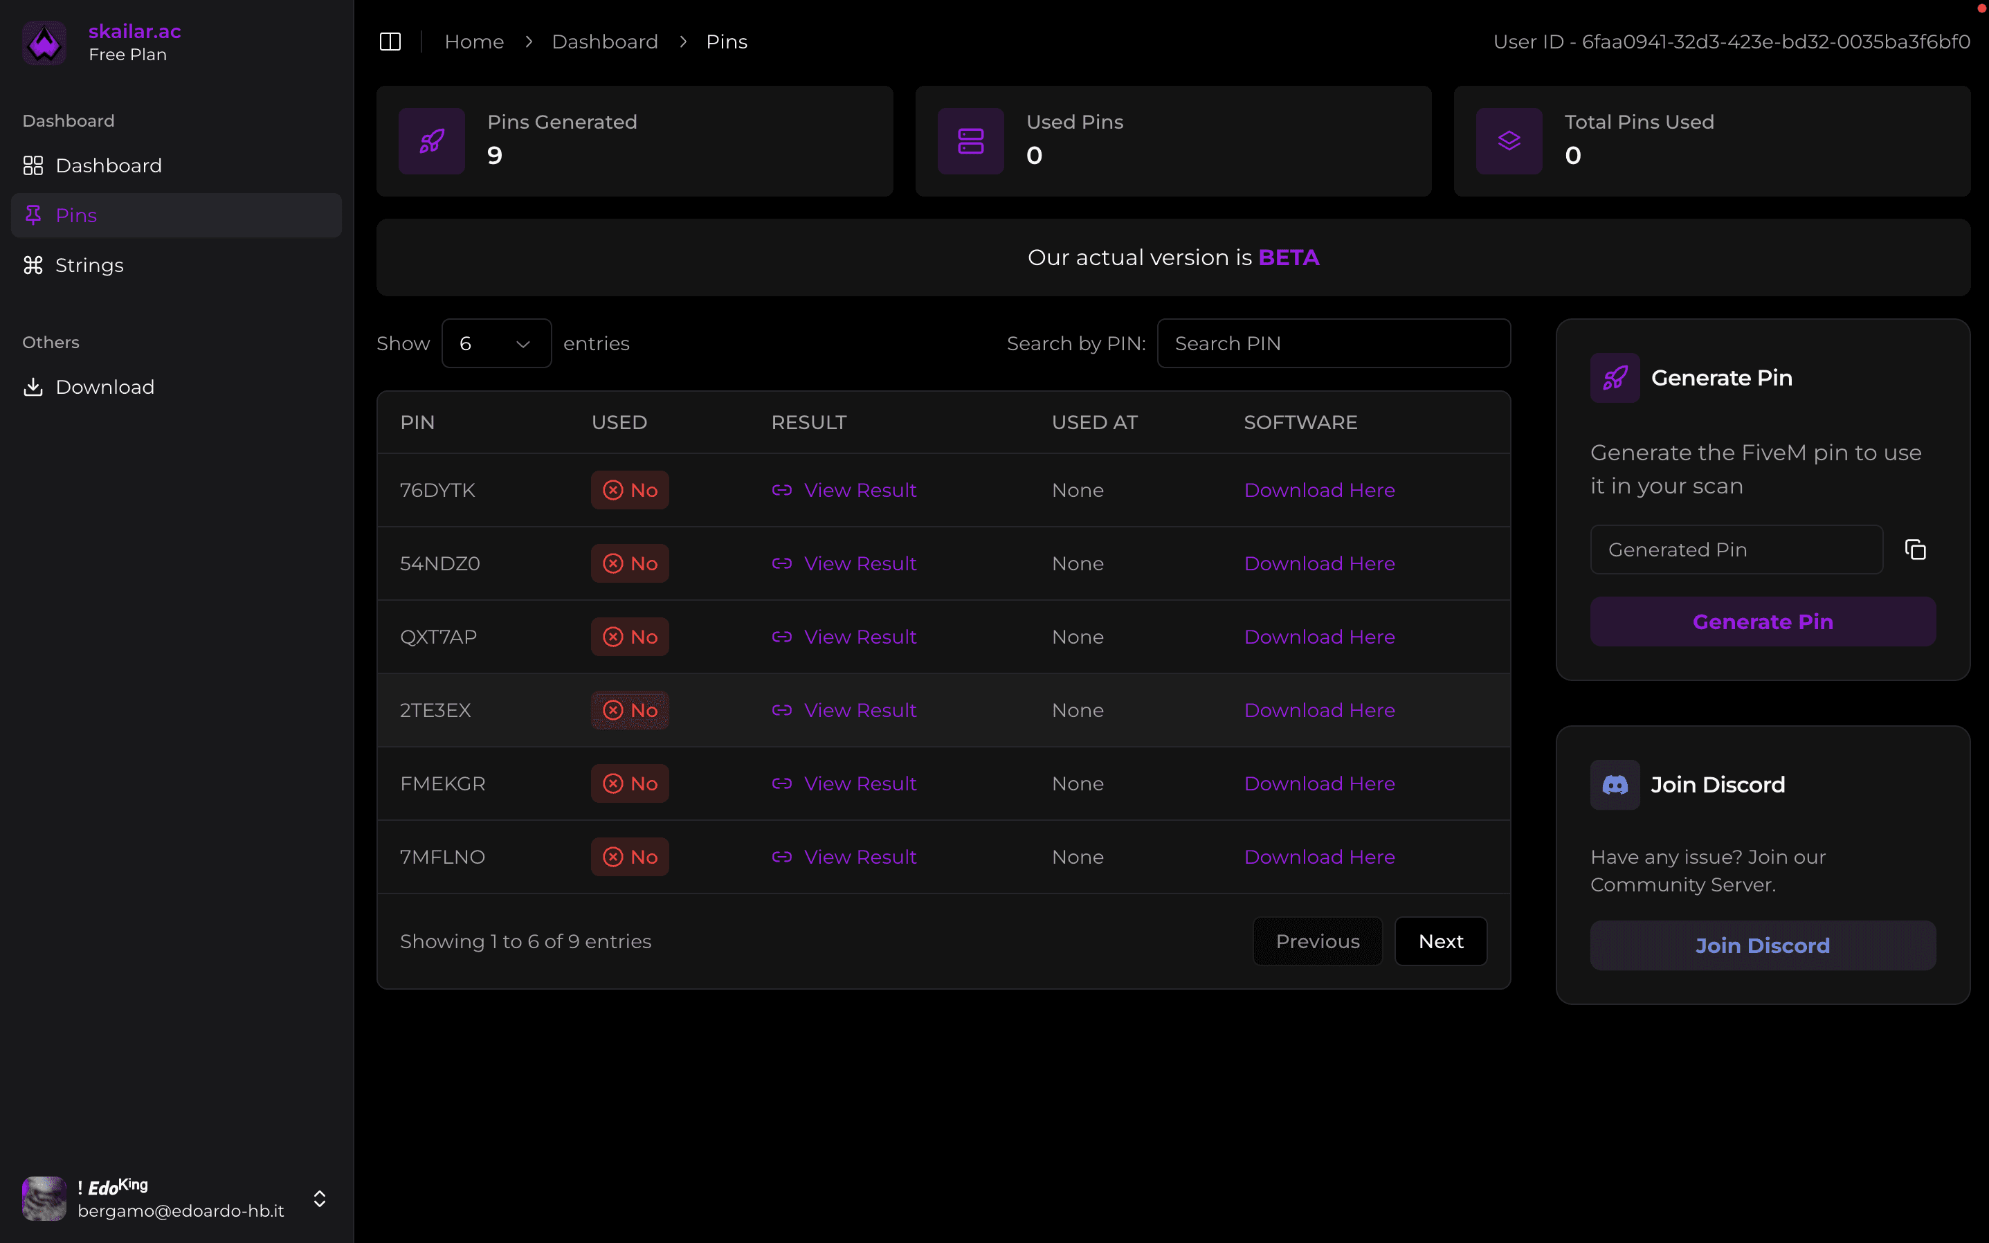This screenshot has width=1989, height=1243.
Task: Click link icon beside 7MFLNO View Result
Action: coord(781,857)
